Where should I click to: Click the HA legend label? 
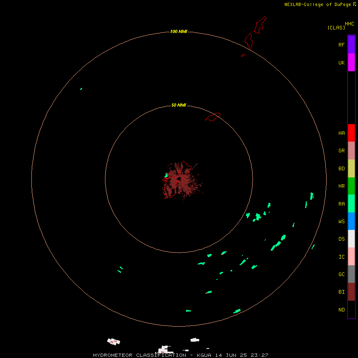(x=341, y=133)
